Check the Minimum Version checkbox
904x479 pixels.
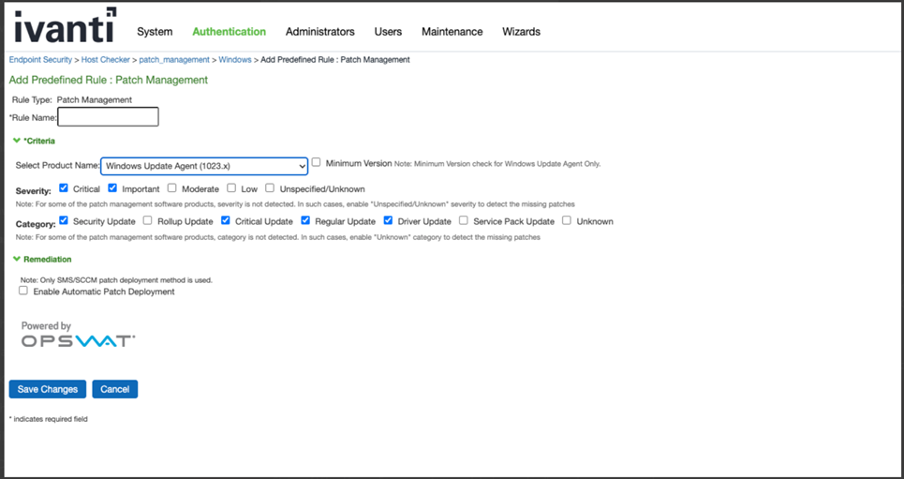point(317,162)
